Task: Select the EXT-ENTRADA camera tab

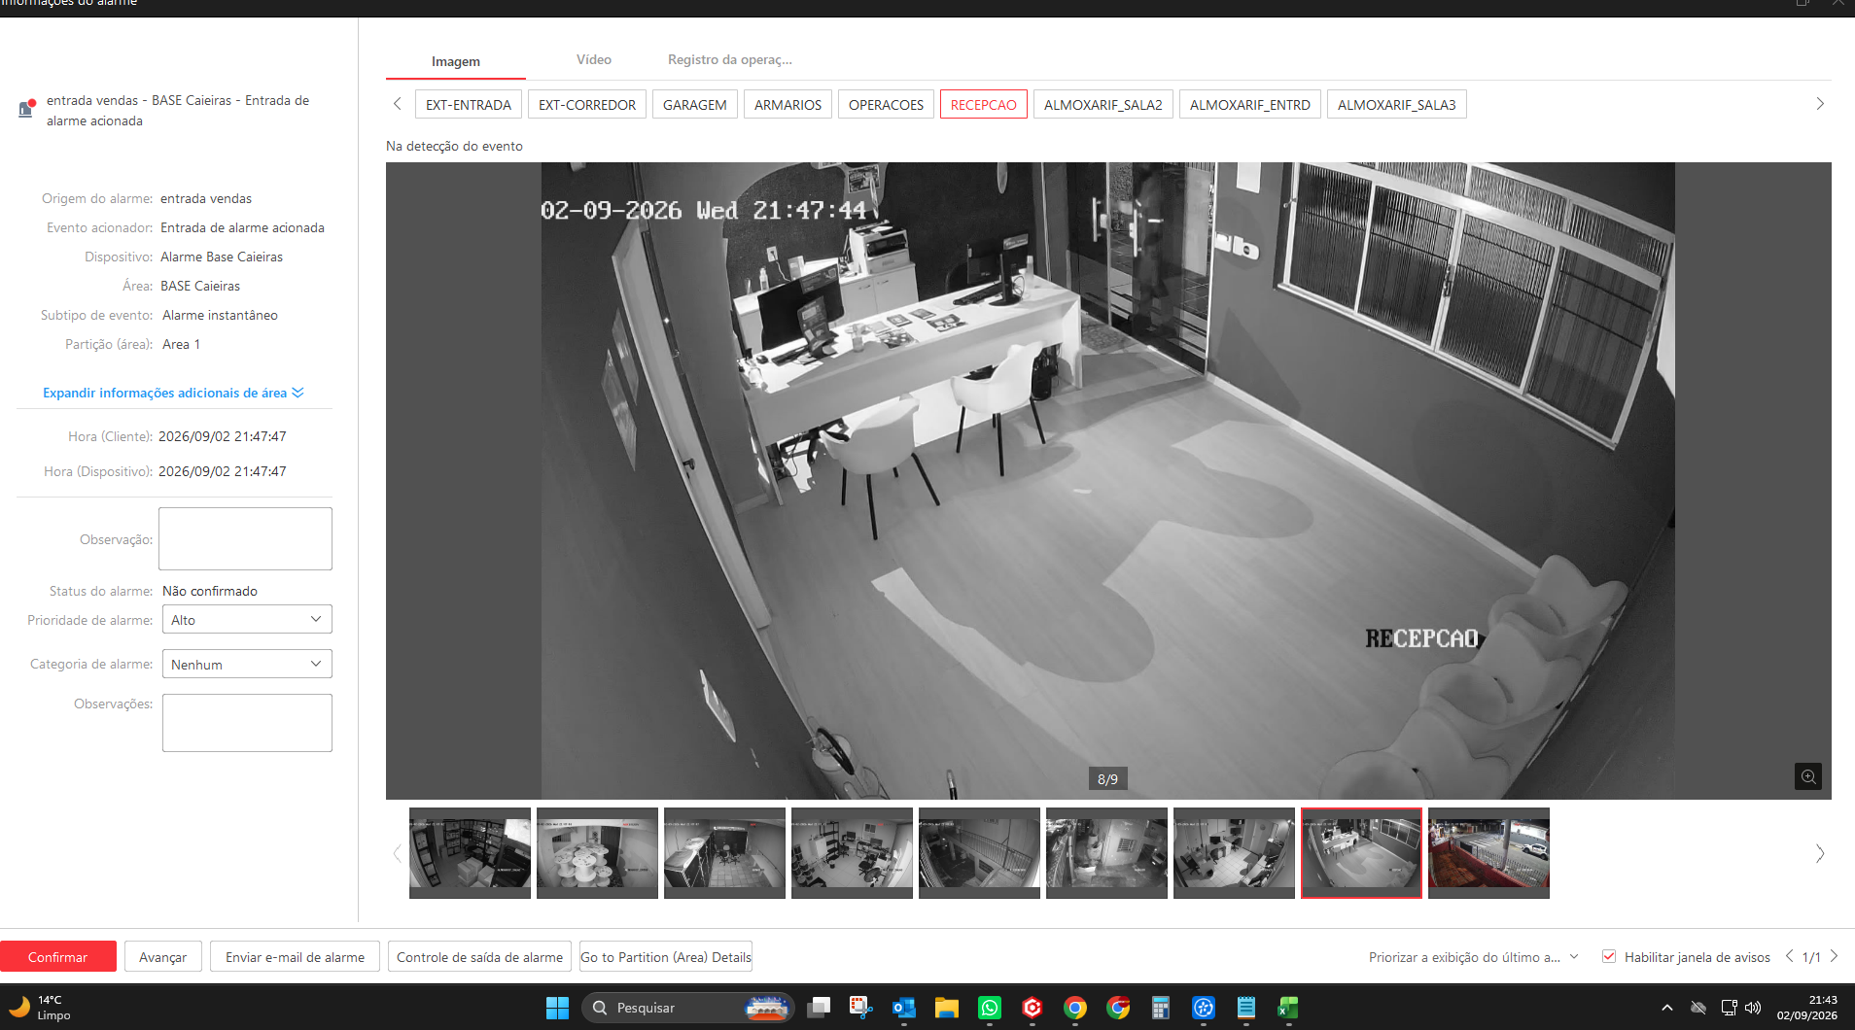Action: click(x=469, y=104)
